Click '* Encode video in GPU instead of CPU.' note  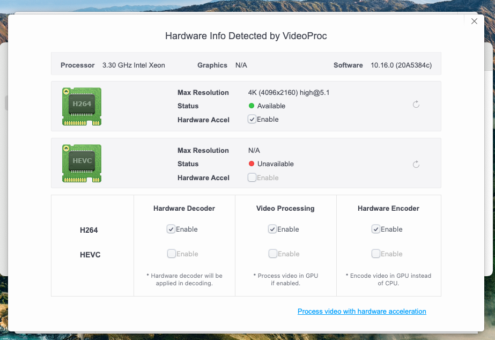(x=388, y=279)
